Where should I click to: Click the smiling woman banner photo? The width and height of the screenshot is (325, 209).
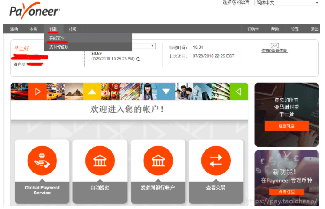click(148, 92)
